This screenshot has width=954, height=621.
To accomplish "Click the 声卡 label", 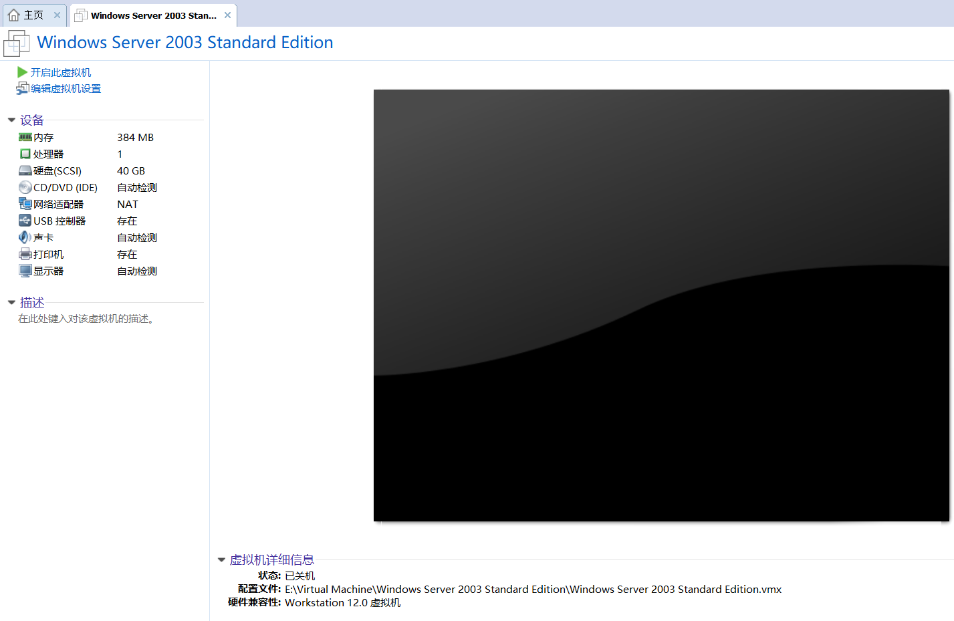I will pyautogui.click(x=43, y=237).
